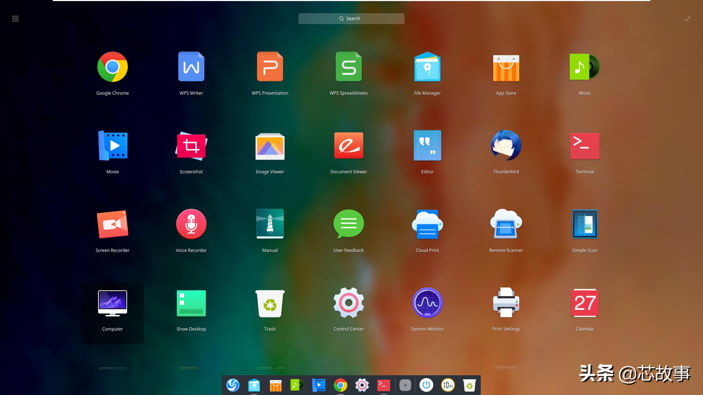This screenshot has width=703, height=395.
Task: Open the launcher icon in dock
Action: tap(233, 385)
